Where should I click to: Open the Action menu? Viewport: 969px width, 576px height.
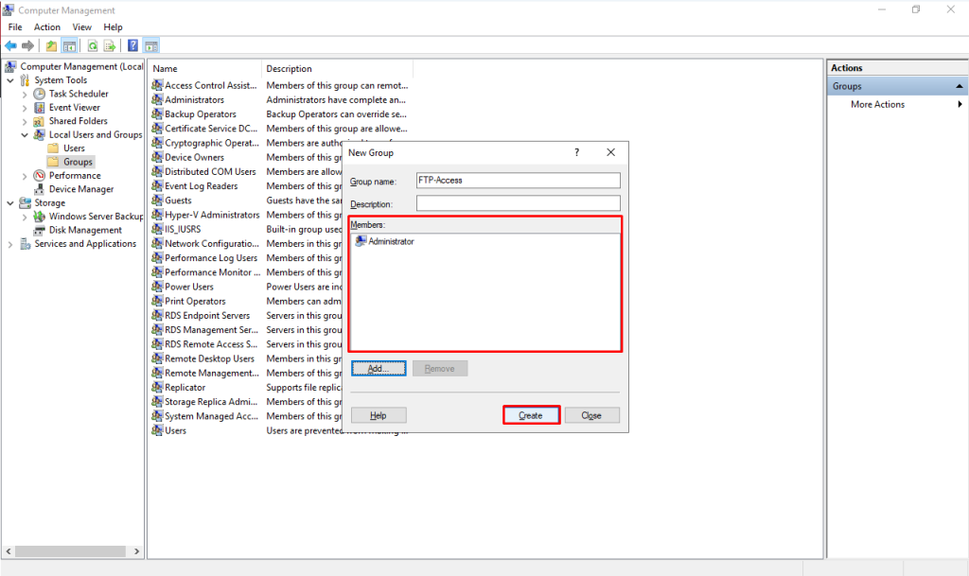pos(46,26)
